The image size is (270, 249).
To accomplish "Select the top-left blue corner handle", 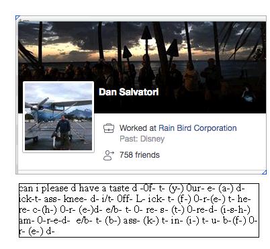I will [x=17, y=17].
